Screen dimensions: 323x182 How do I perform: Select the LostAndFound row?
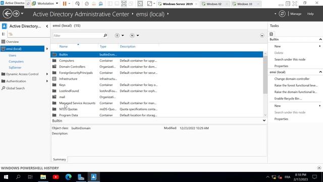click(157, 91)
